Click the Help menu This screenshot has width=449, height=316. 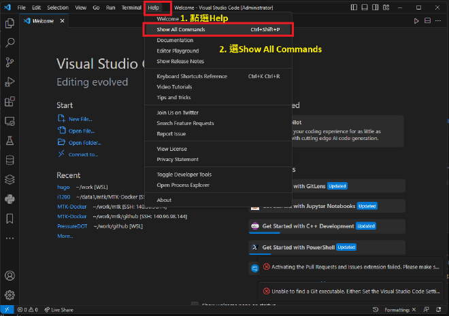pyautogui.click(x=154, y=7)
